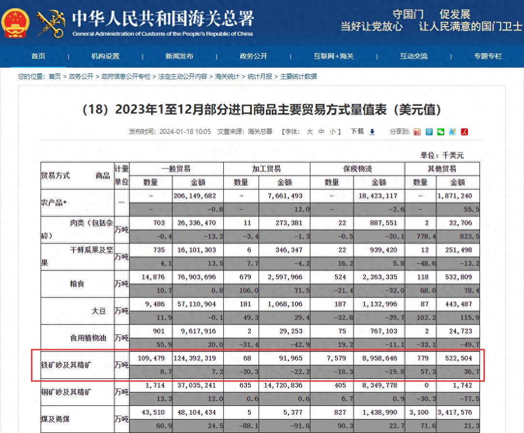This screenshot has height=433, width=524.
Task: Open the 机构设置 menu
Action: [x=105, y=56]
